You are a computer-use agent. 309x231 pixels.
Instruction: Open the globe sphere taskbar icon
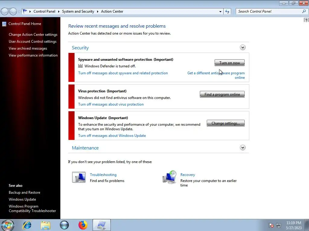click(x=64, y=225)
